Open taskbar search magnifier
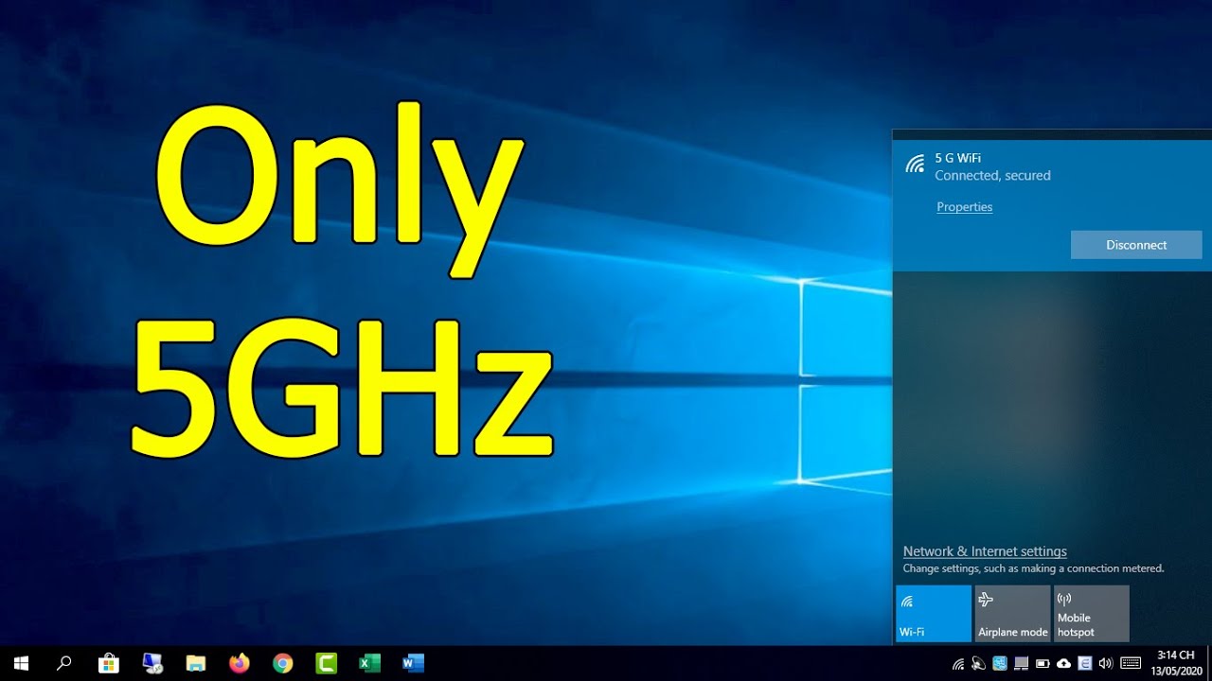The width and height of the screenshot is (1212, 681). point(64,663)
